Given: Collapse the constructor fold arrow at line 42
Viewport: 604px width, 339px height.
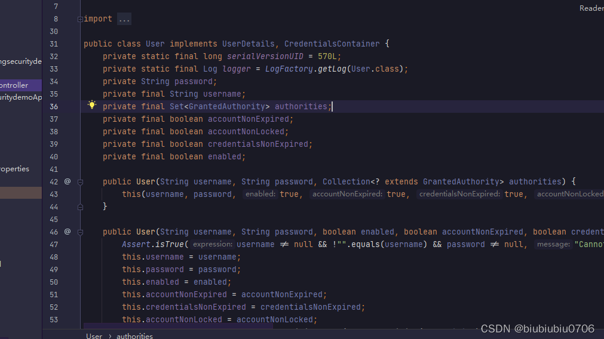Looking at the screenshot, I should pyautogui.click(x=80, y=182).
